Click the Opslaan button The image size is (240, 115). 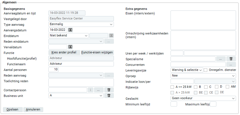click(x=12, y=109)
